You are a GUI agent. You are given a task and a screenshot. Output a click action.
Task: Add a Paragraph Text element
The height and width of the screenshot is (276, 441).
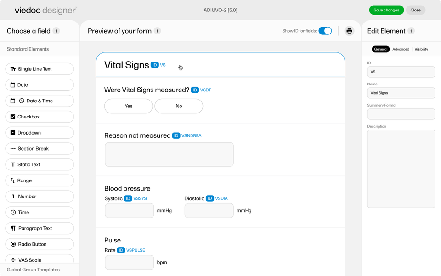[39, 228]
